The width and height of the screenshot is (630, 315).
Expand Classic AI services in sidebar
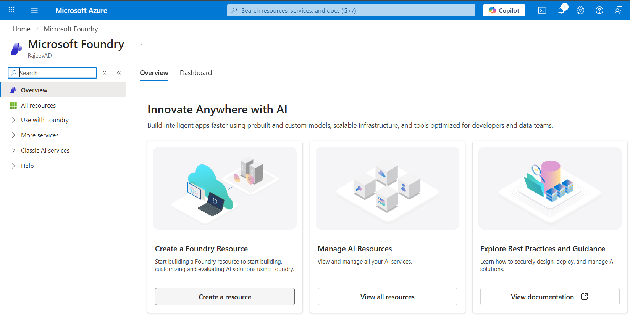tap(14, 150)
